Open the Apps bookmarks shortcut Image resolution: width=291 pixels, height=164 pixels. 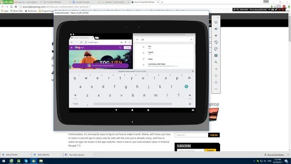(x=5, y=11)
